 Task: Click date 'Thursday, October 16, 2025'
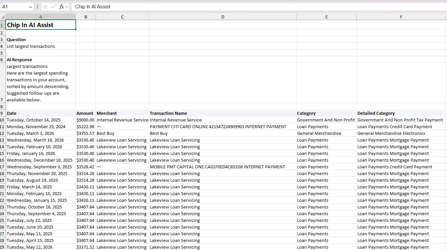click(41, 207)
